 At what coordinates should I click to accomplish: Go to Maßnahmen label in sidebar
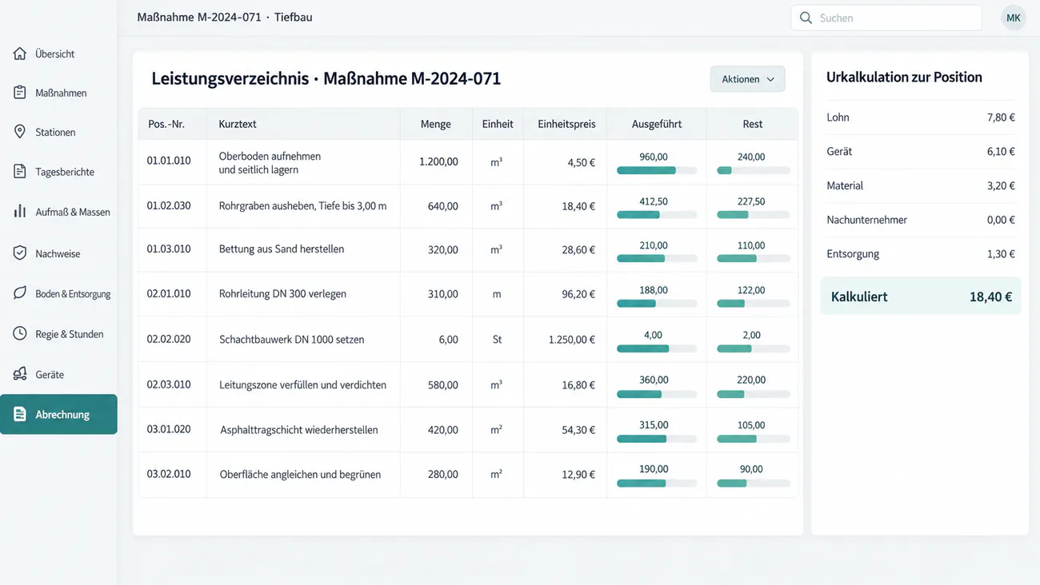click(61, 93)
